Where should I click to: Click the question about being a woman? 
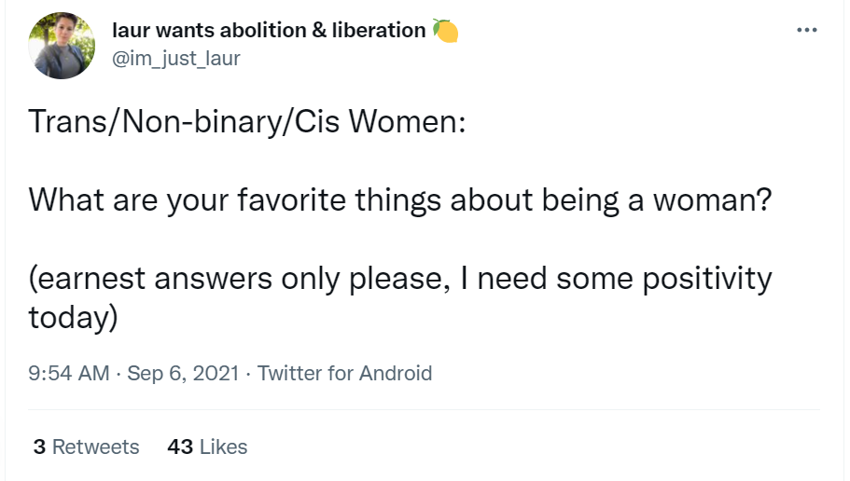pos(401,200)
